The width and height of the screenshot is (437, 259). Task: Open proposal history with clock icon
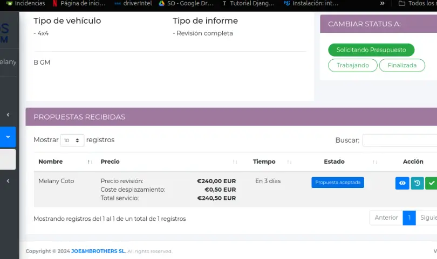coord(417,183)
